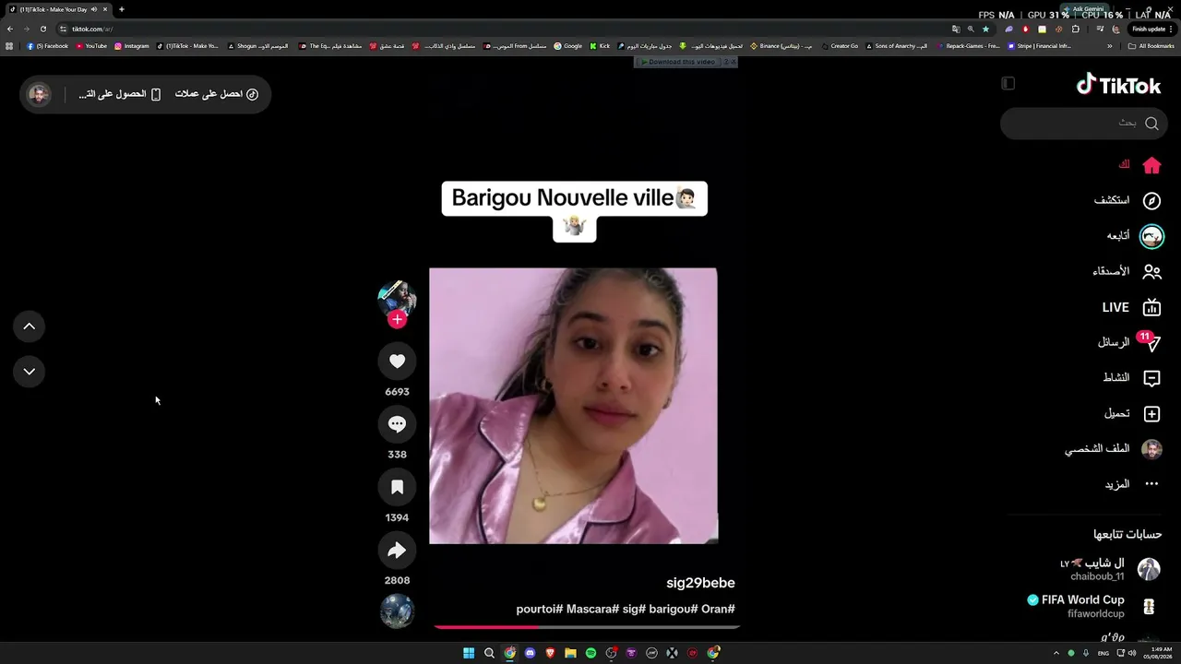The image size is (1181, 664).
Task: Open the Creator Go bookmark
Action: tap(839, 46)
